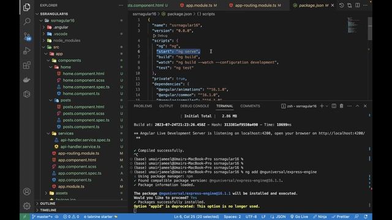Image resolution: width=392 pixels, height=220 pixels.
Task: Open the Accounts icon
Action: [x=27, y=191]
